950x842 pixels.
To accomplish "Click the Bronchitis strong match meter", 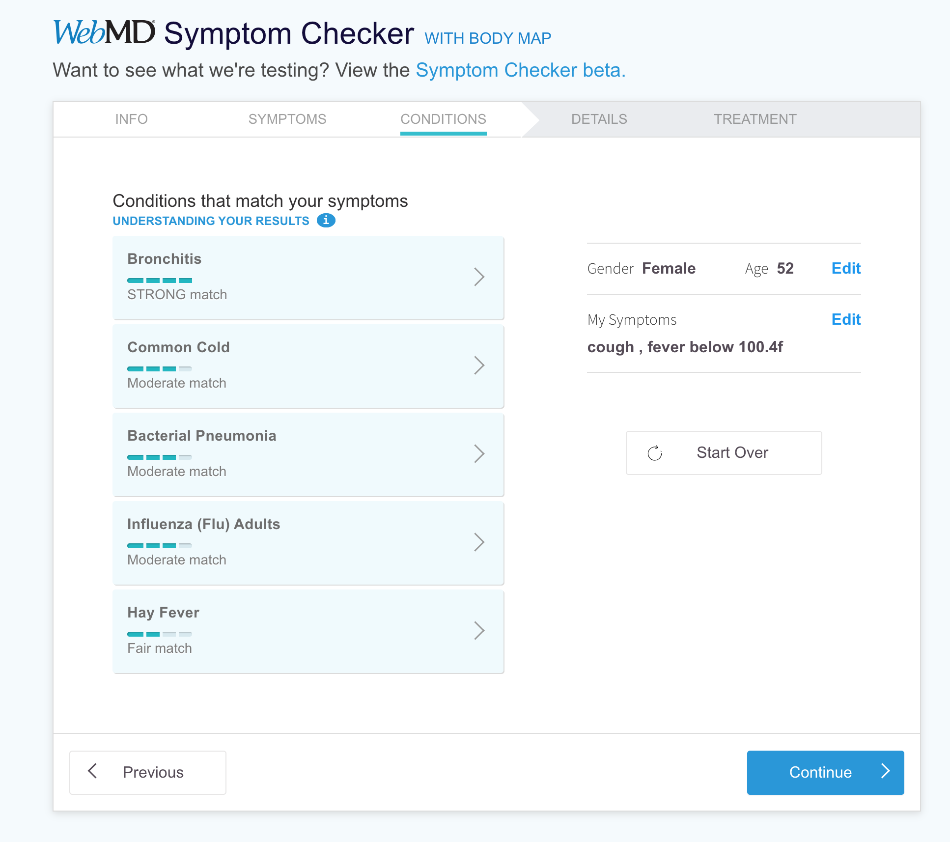I will [x=160, y=281].
